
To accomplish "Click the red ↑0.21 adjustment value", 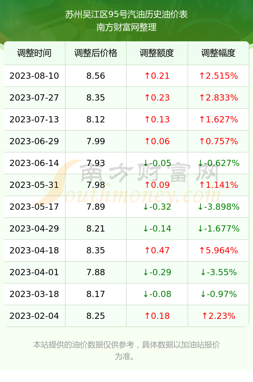I will point(157,76).
